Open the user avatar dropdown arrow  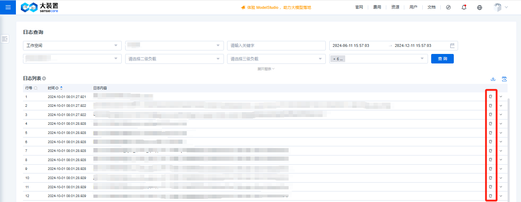506,7
